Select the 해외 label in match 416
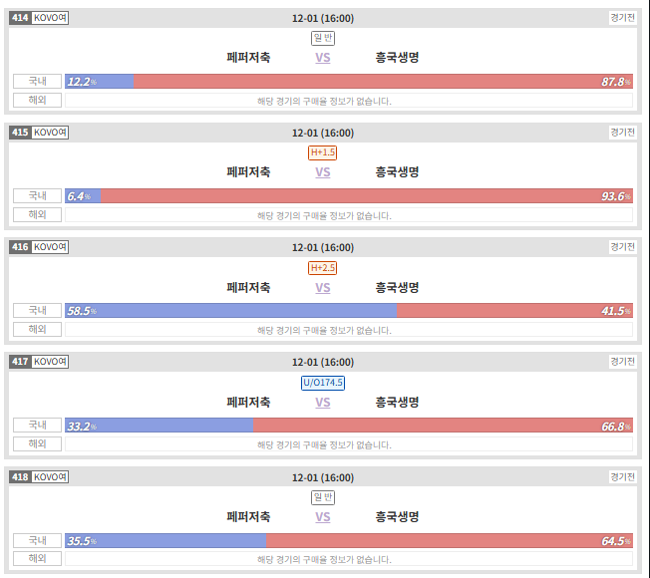The image size is (650, 578). tap(37, 330)
